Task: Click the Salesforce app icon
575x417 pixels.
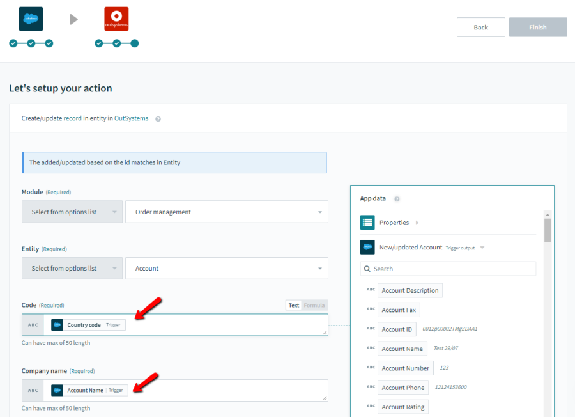Action: point(30,19)
